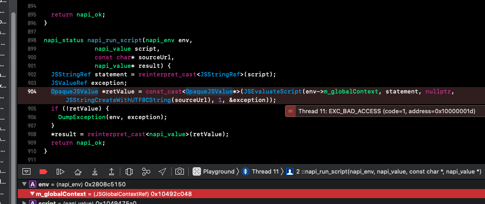
Task: Continue program execution
Action: 60,171
